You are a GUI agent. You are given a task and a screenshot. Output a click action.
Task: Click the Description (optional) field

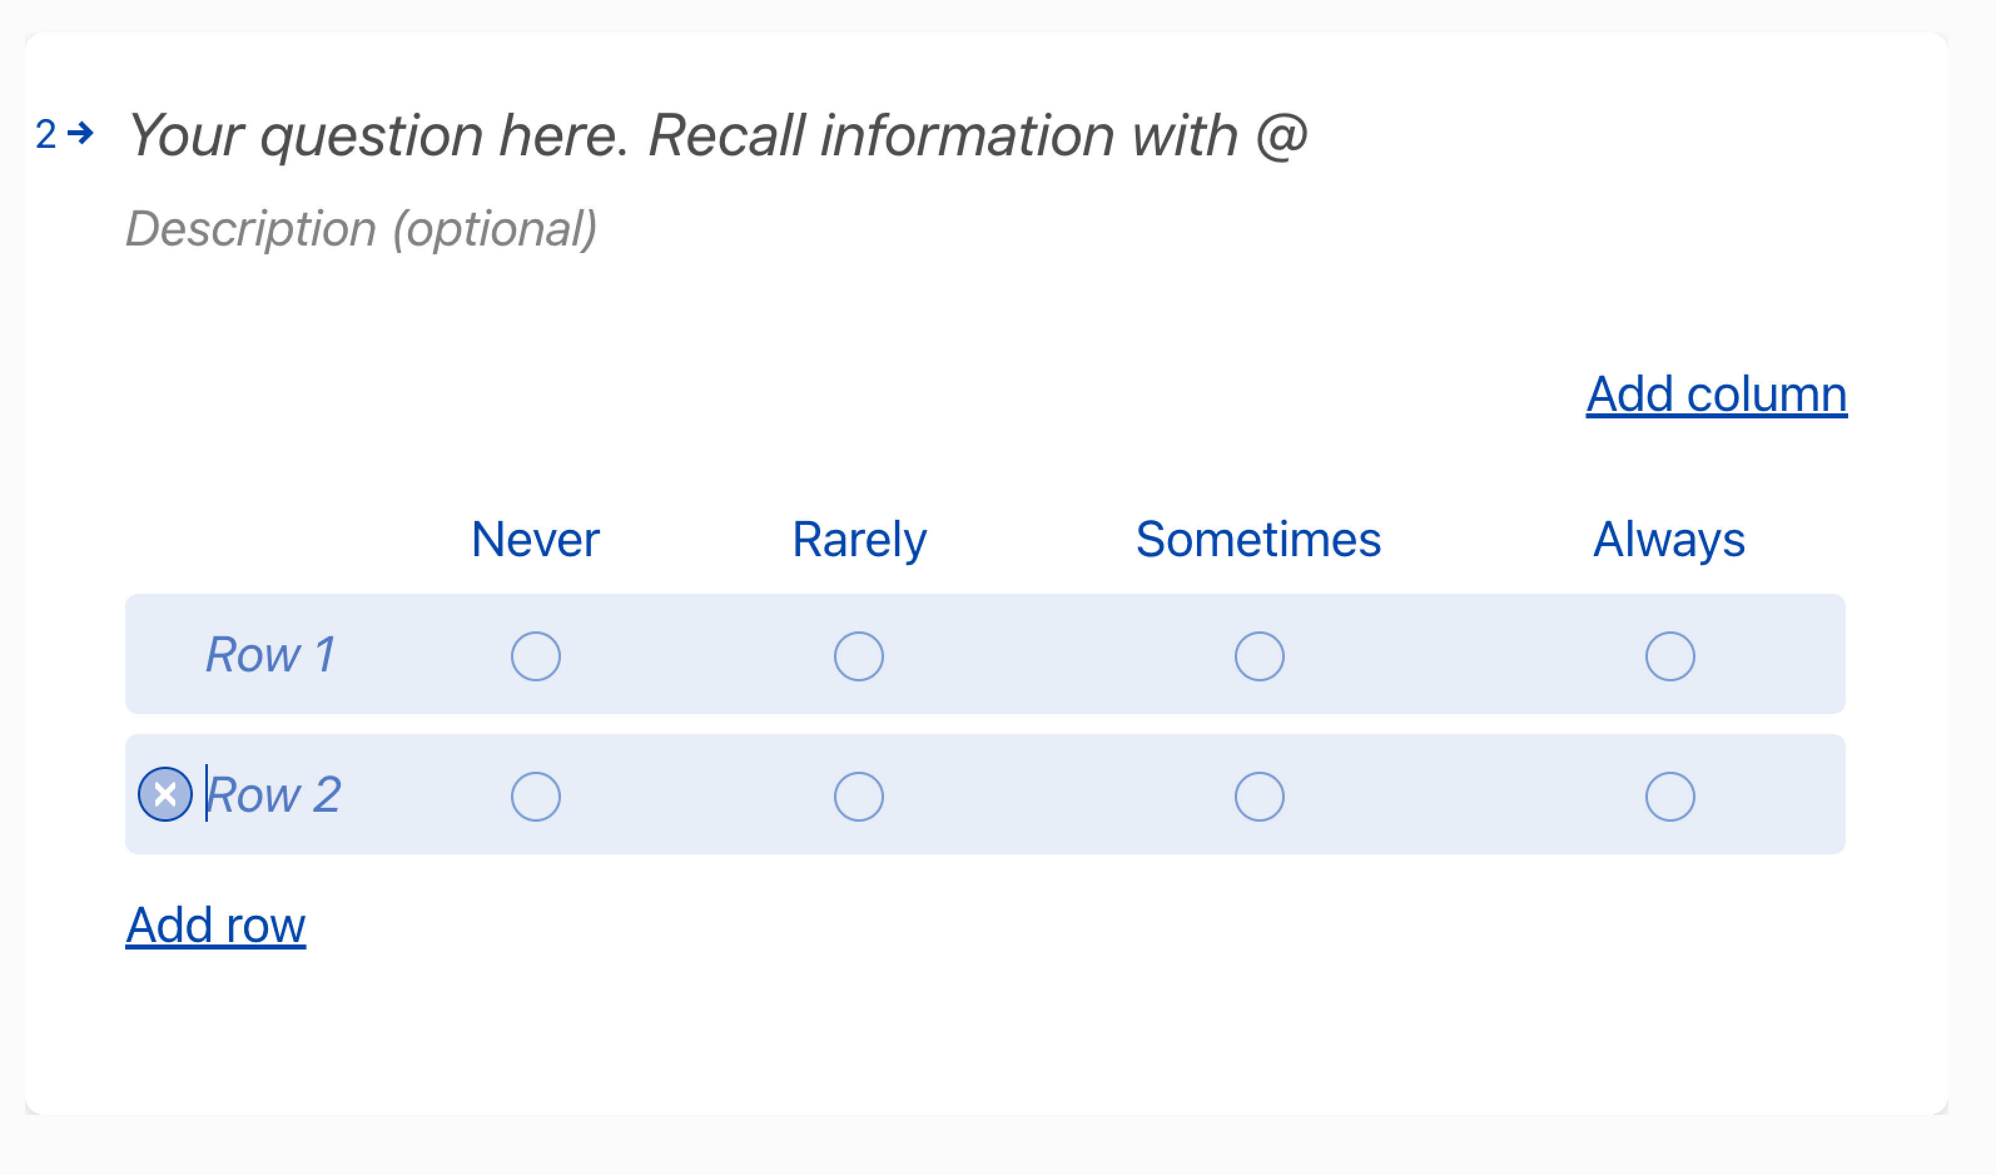[x=361, y=229]
